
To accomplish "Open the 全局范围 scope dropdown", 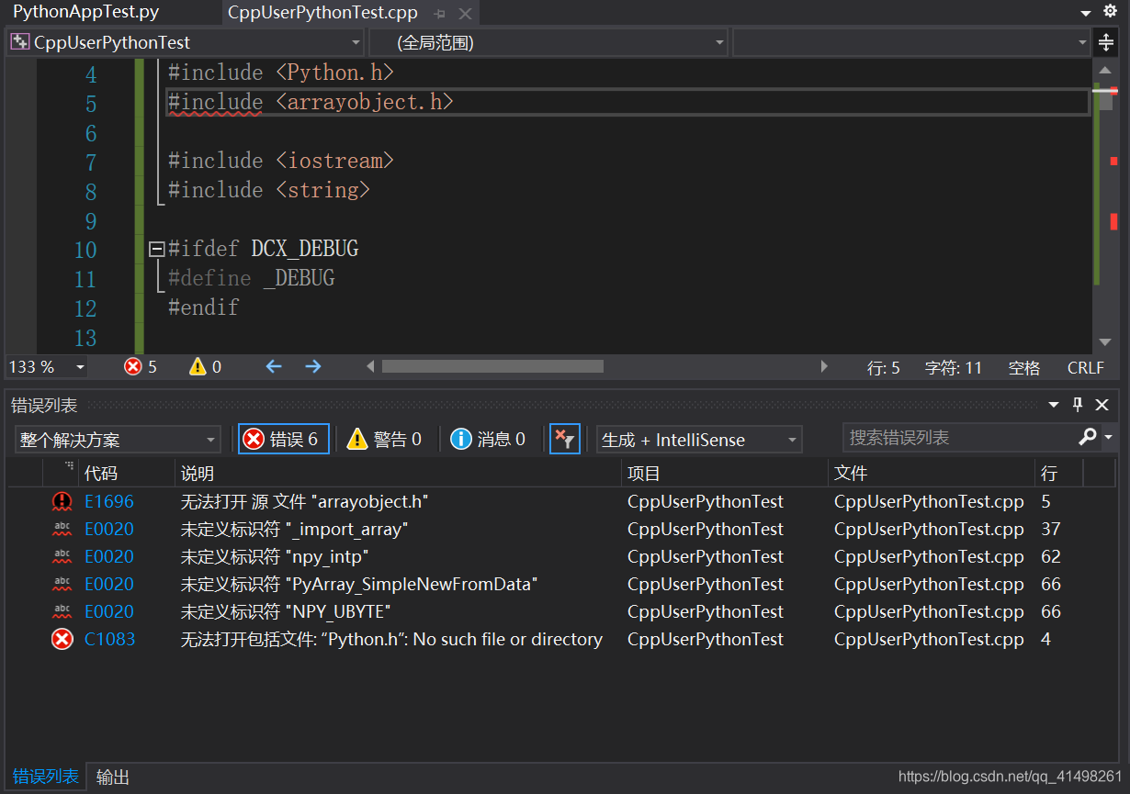I will [x=548, y=42].
